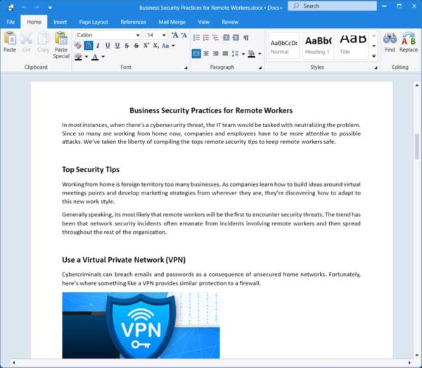The height and width of the screenshot is (368, 422).
Task: Open shading dropdown arrow
Action: coord(260,54)
